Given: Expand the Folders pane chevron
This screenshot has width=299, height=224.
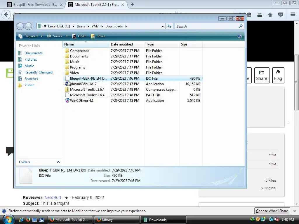Looking at the screenshot, I should 58,162.
